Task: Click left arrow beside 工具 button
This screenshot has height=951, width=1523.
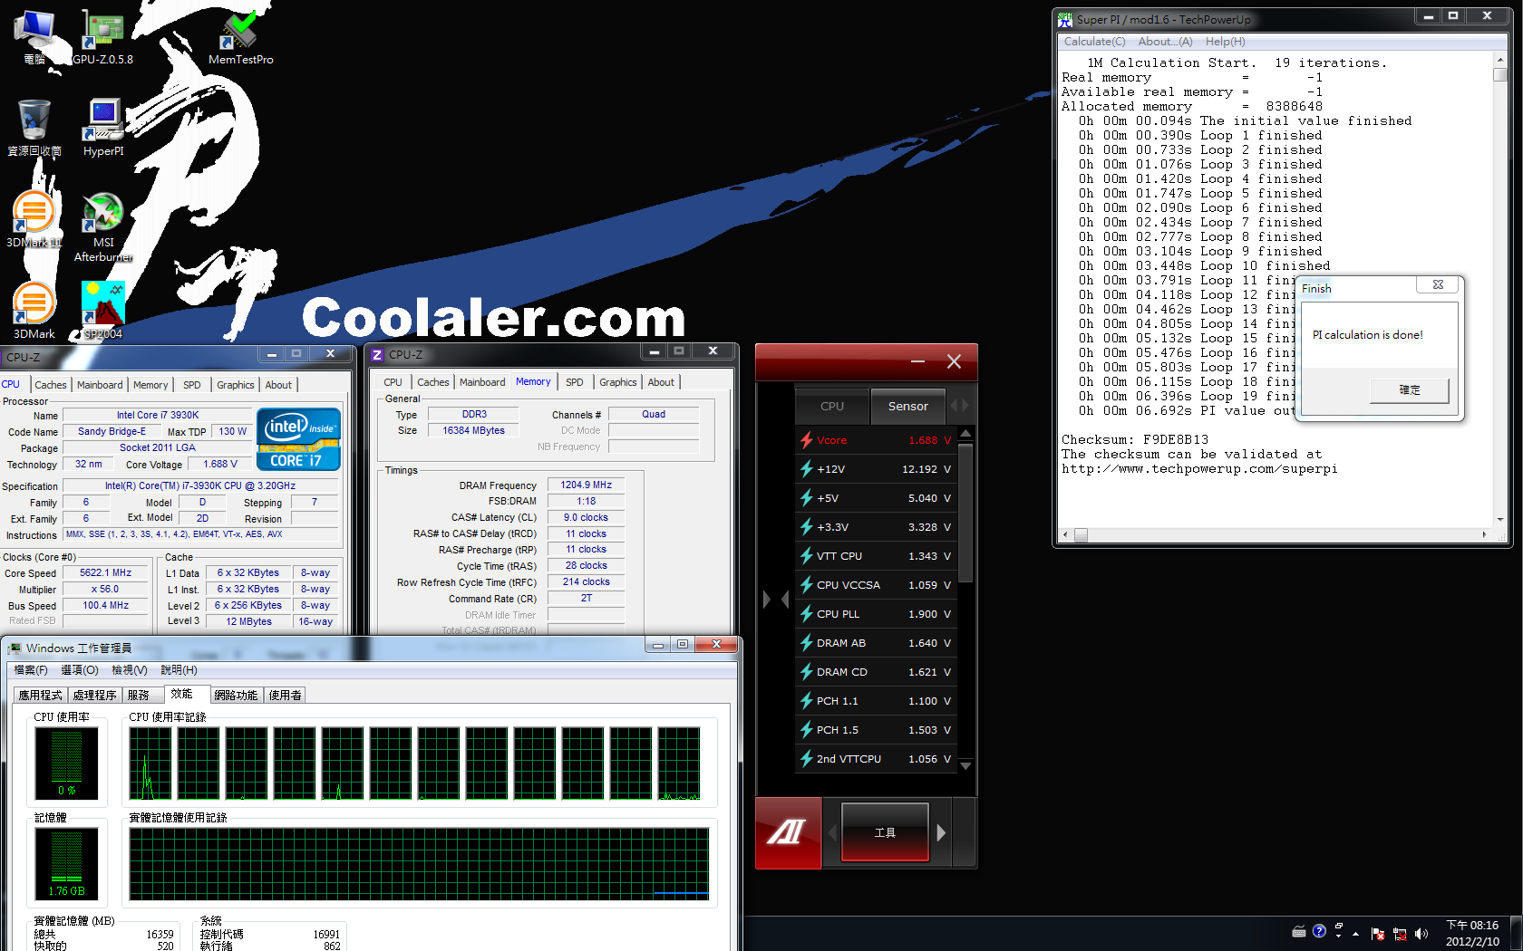Action: click(x=831, y=832)
